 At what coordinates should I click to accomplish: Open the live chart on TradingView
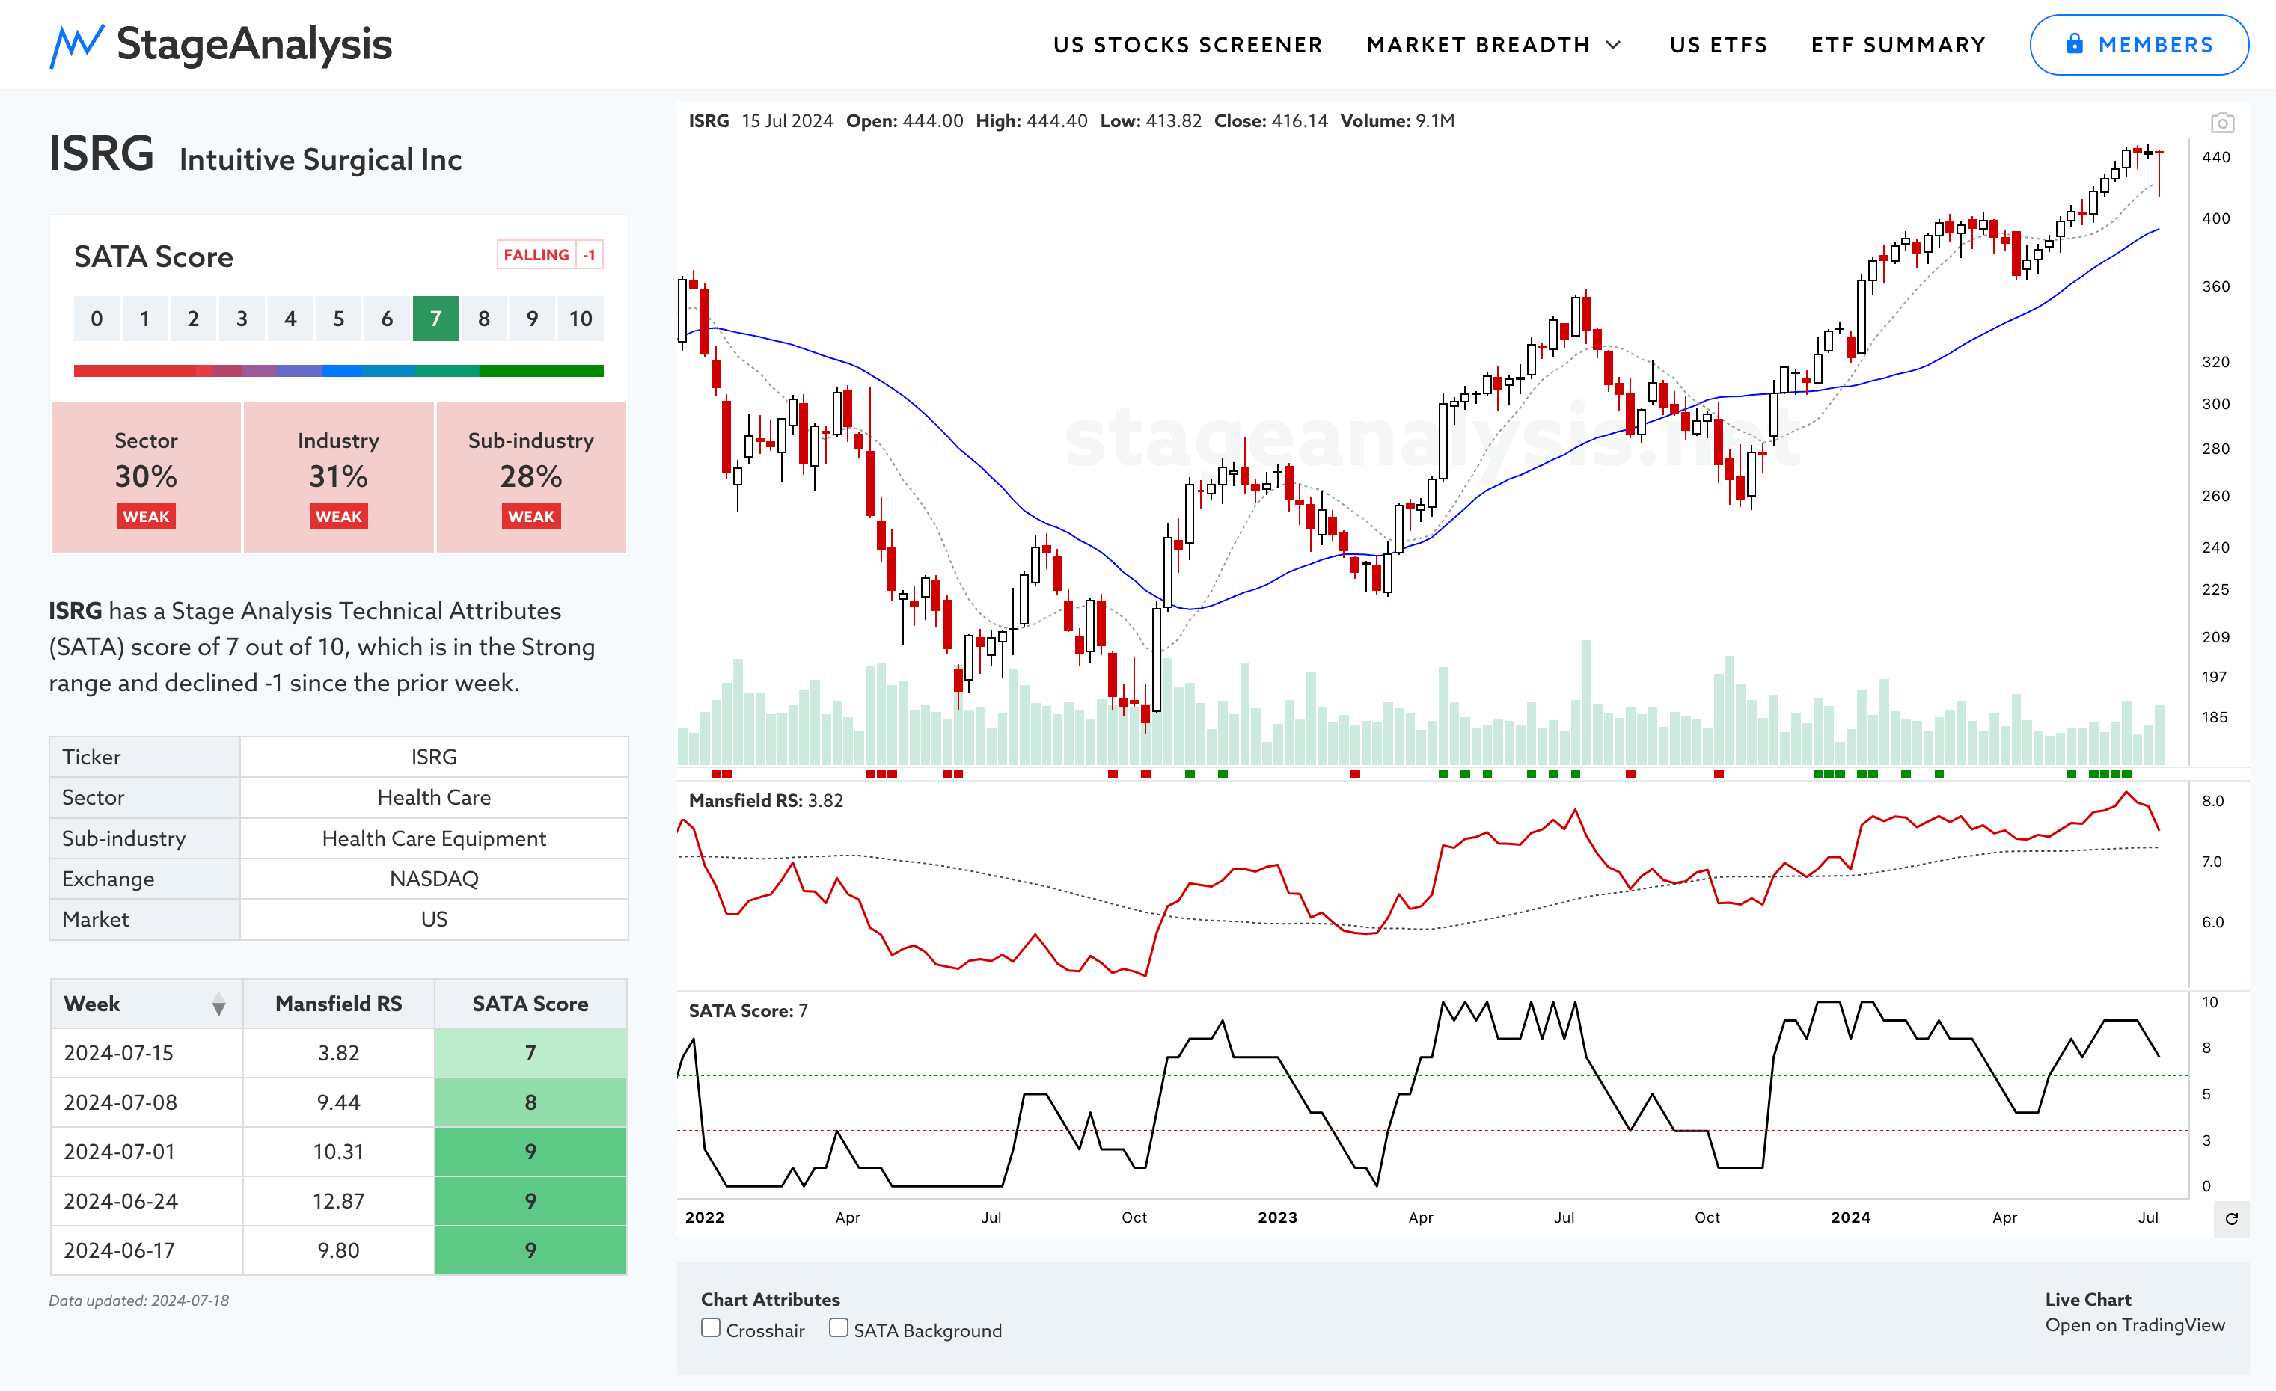pyautogui.click(x=2135, y=1324)
